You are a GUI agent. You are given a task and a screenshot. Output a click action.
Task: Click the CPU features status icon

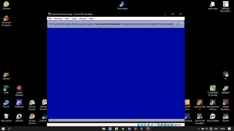click(165, 125)
